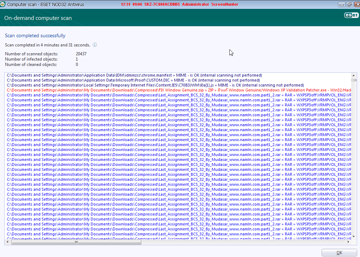Viewport: 360px width, 257px height.
Task: Select the chrome.manifest log entry
Action: click(134, 75)
